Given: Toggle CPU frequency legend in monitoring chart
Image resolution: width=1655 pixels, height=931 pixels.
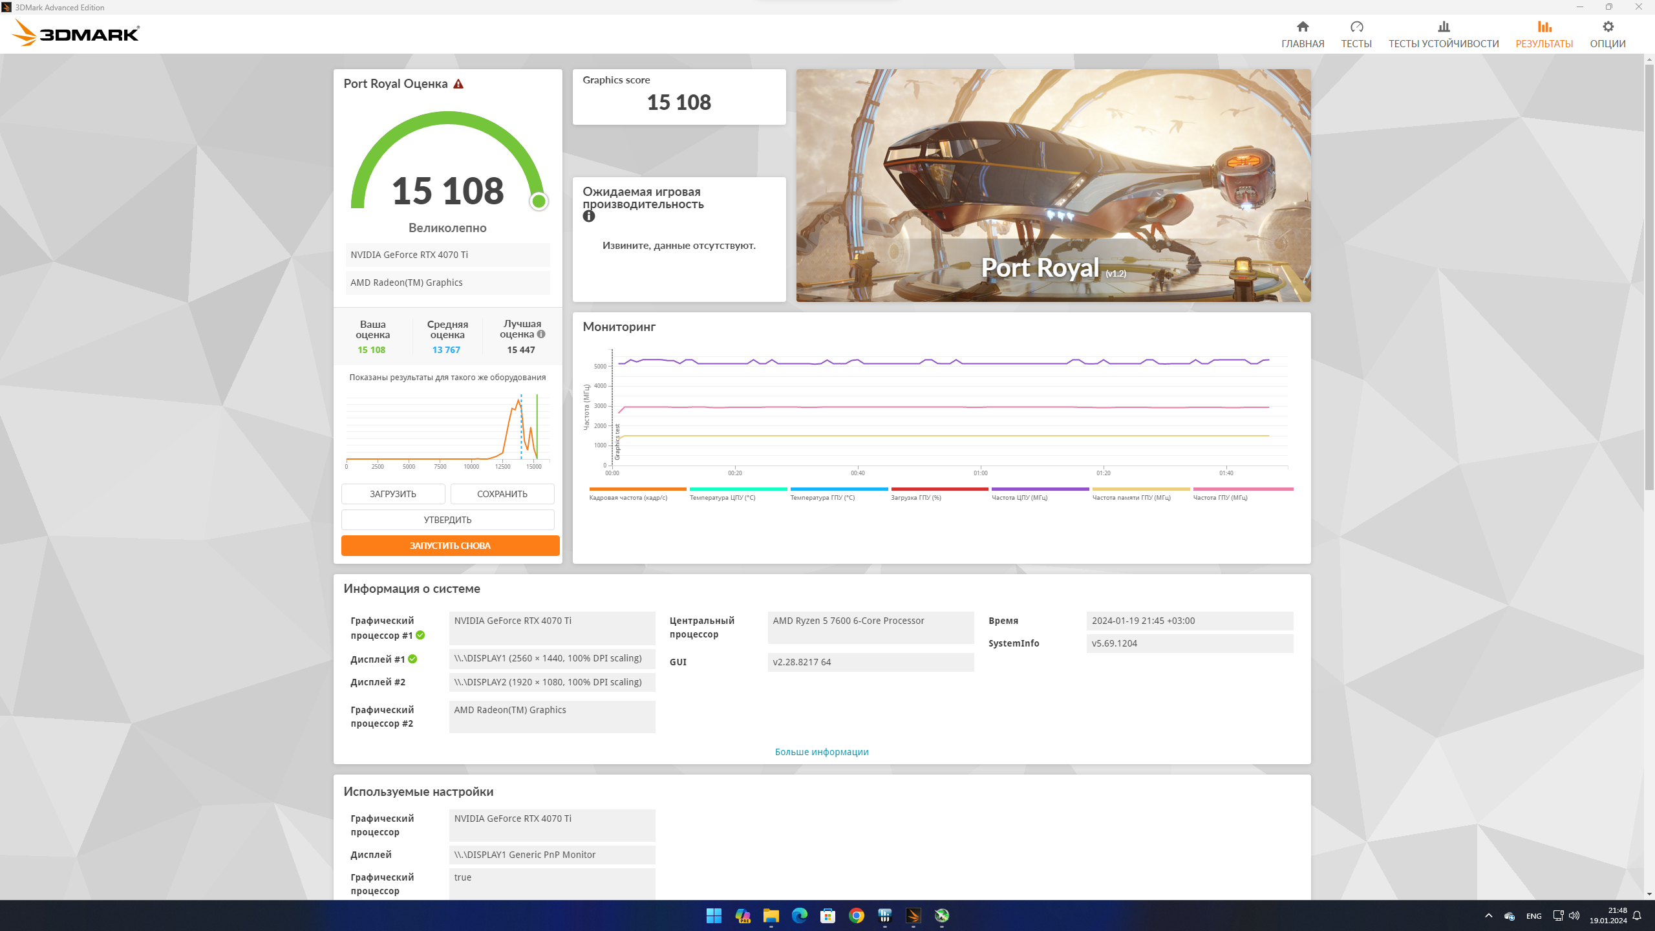Looking at the screenshot, I should (x=1019, y=497).
